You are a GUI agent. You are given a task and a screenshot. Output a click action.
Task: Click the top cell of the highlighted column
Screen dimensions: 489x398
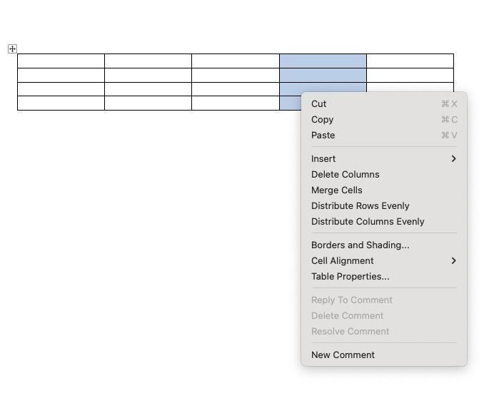tap(323, 61)
